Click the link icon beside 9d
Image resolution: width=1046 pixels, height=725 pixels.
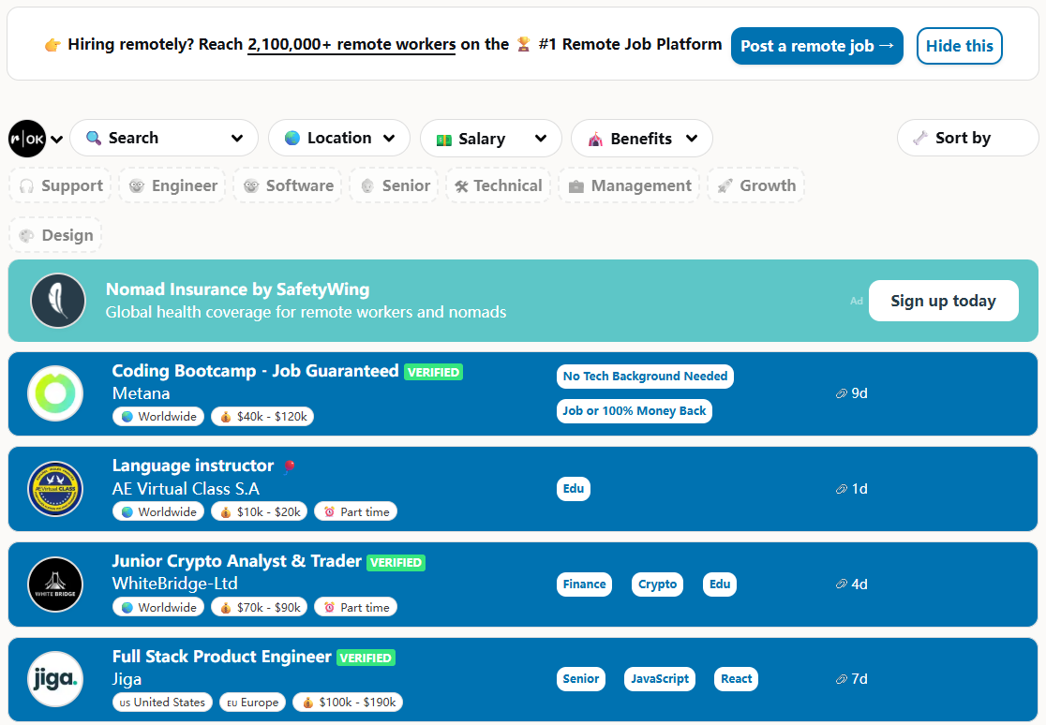coord(841,393)
